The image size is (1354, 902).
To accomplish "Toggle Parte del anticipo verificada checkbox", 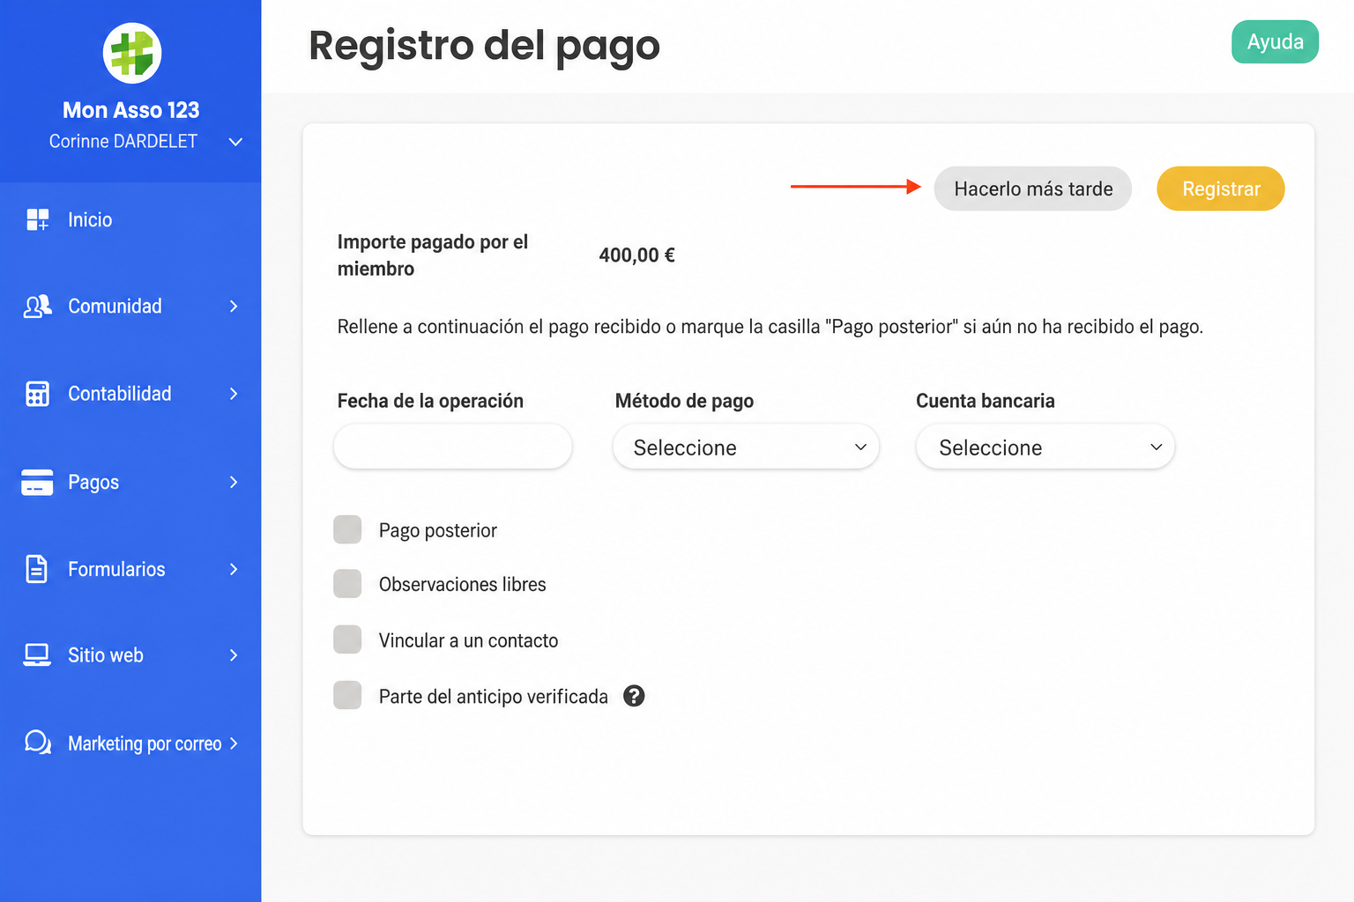I will click(x=347, y=695).
